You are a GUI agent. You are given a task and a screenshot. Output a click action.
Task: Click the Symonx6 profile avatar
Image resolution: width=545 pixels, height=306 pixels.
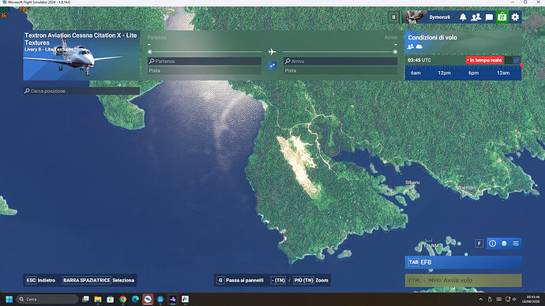414,17
